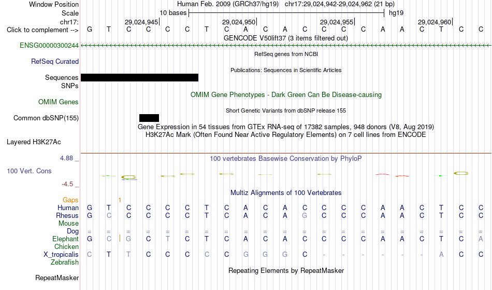Viewport: 492px width, 290px height.
Task: Click the X_tropicalis species row label
Action: click(61, 255)
